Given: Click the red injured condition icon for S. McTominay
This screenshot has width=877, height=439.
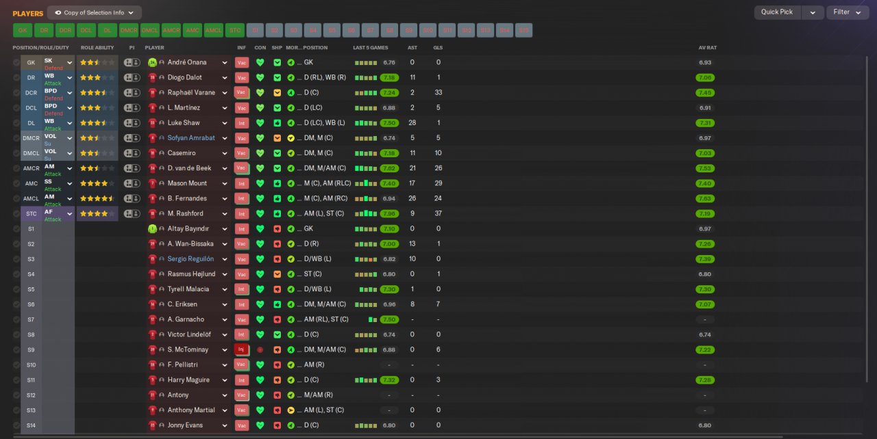Looking at the screenshot, I should [260, 350].
